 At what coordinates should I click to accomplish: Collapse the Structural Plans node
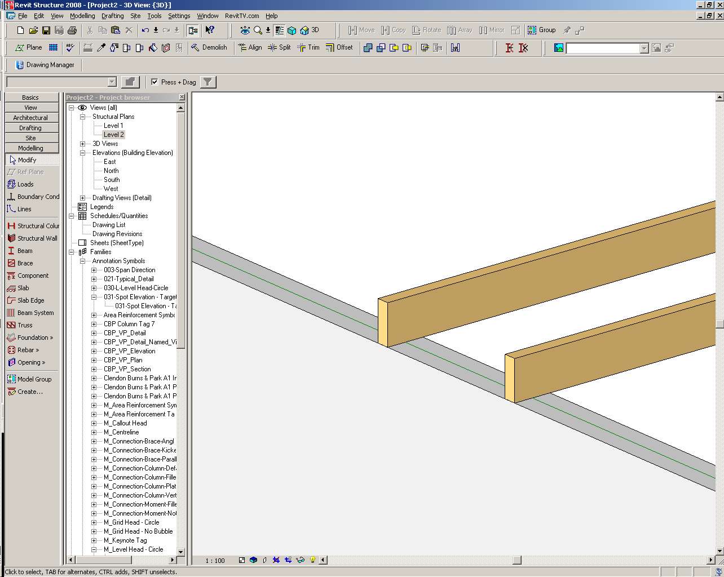pyautogui.click(x=83, y=117)
